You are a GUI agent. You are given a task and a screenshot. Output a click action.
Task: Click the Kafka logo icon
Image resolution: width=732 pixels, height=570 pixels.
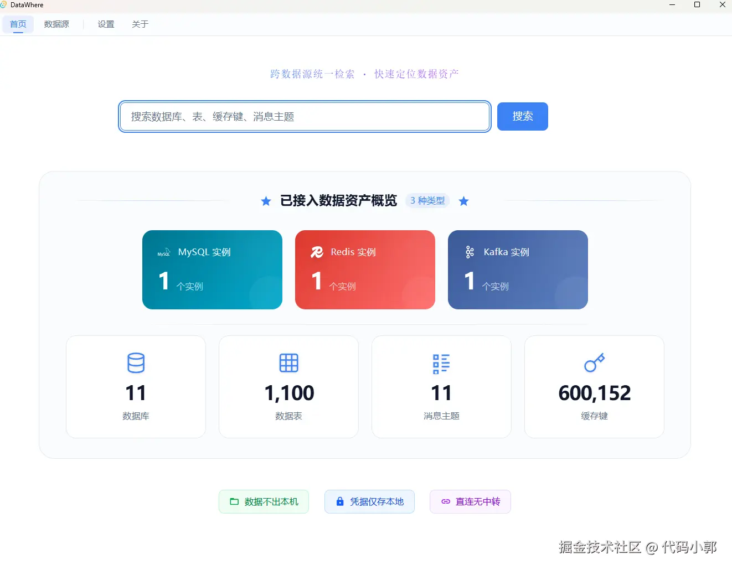pyautogui.click(x=470, y=252)
